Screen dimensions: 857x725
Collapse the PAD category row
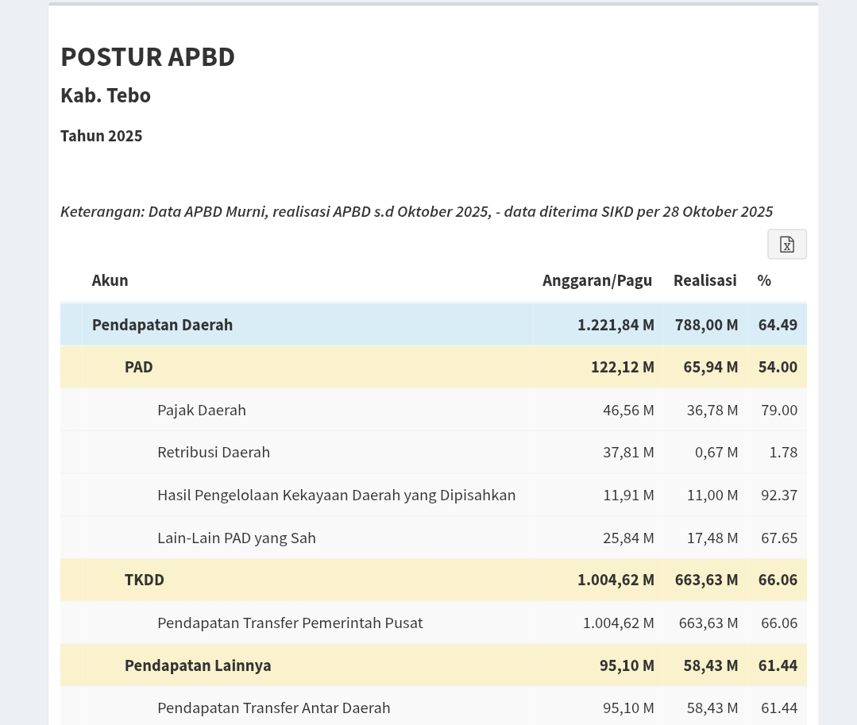[138, 366]
